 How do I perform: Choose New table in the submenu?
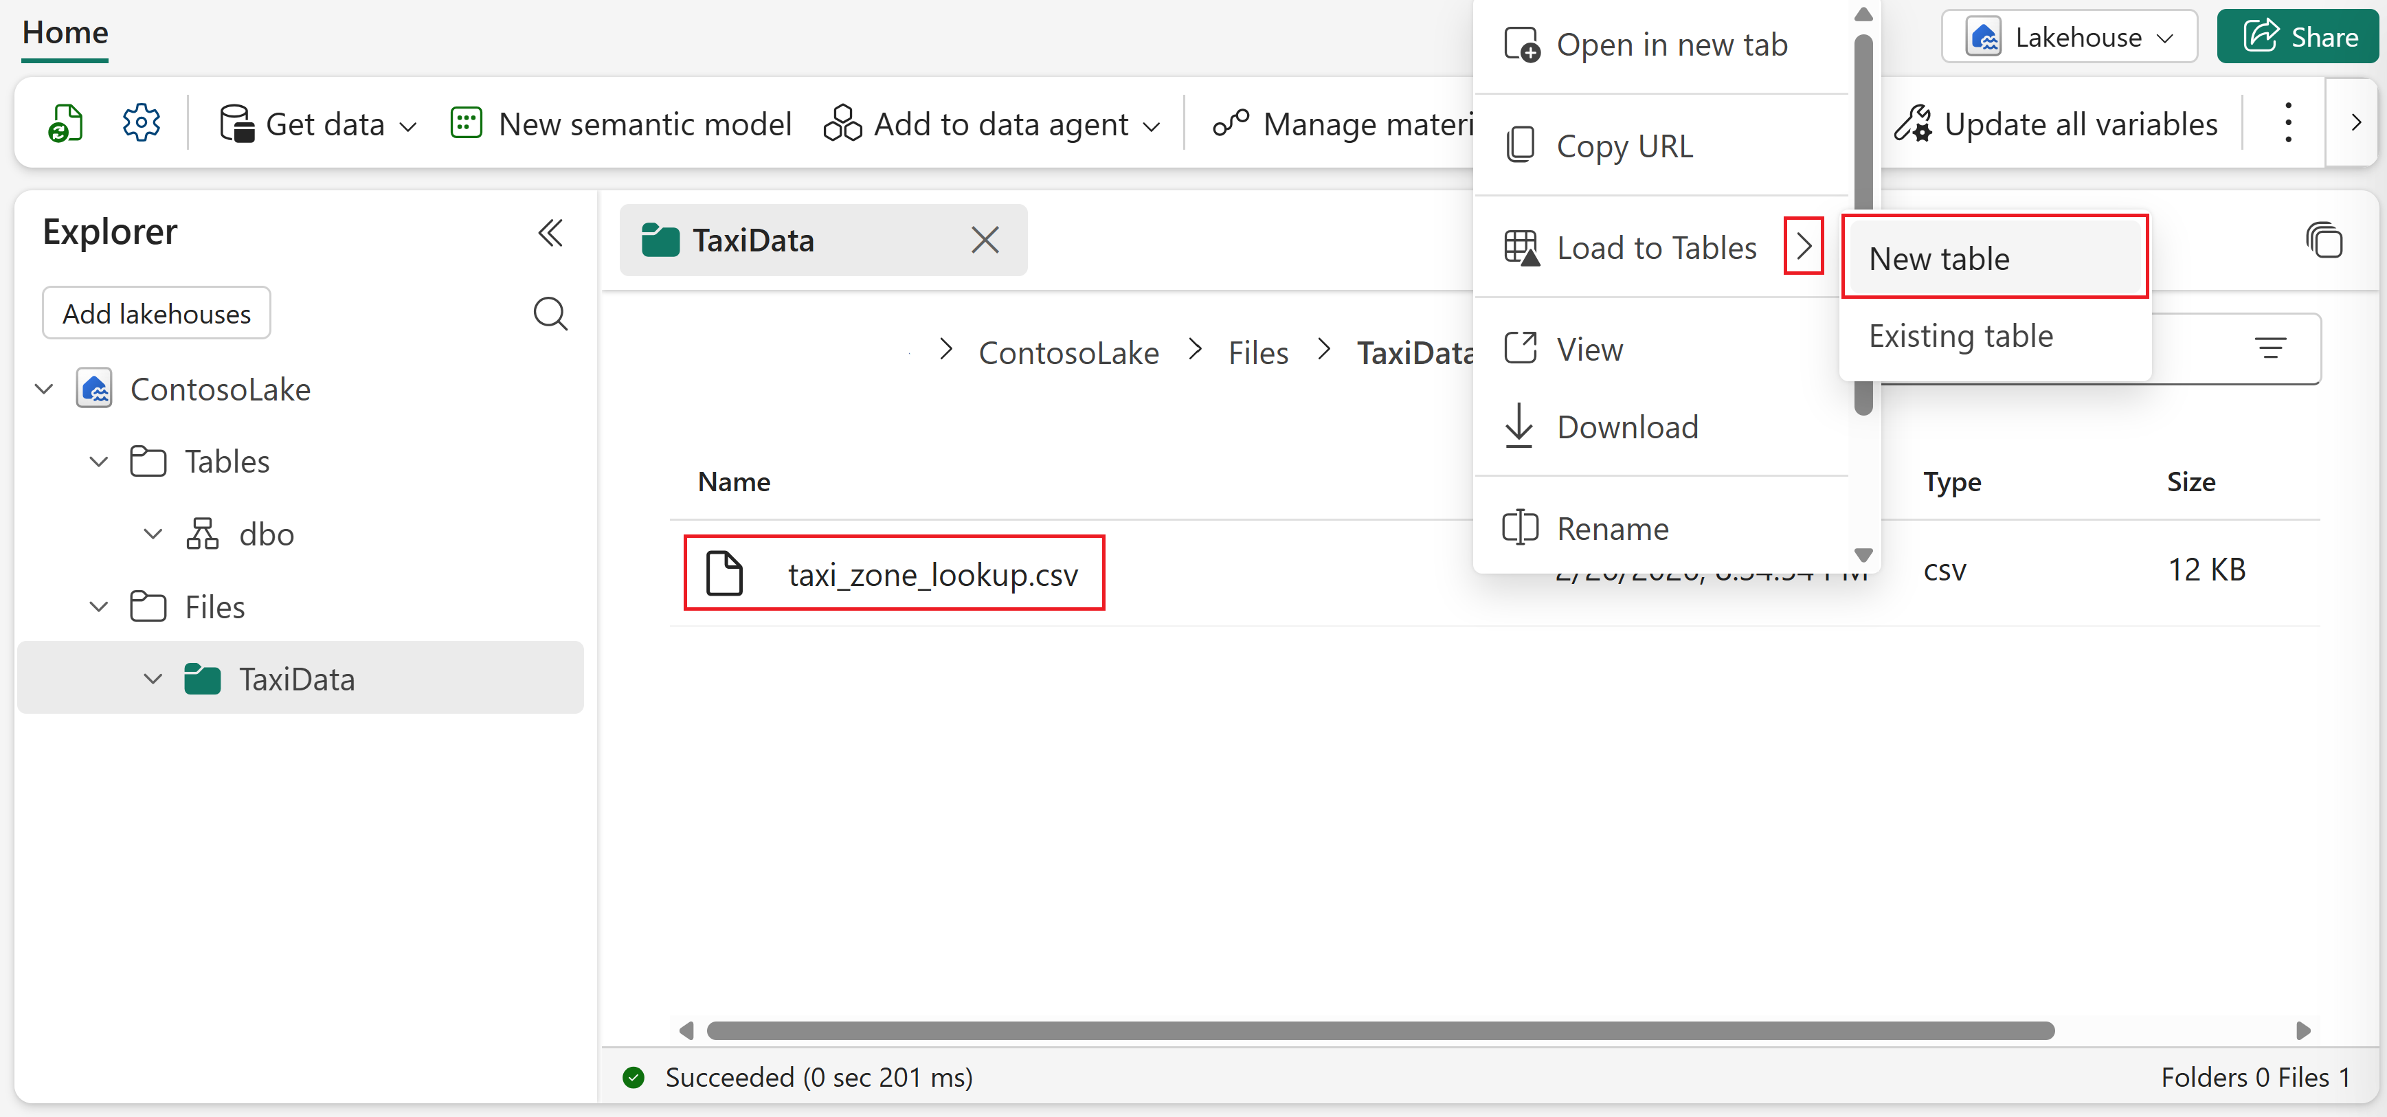point(1994,258)
